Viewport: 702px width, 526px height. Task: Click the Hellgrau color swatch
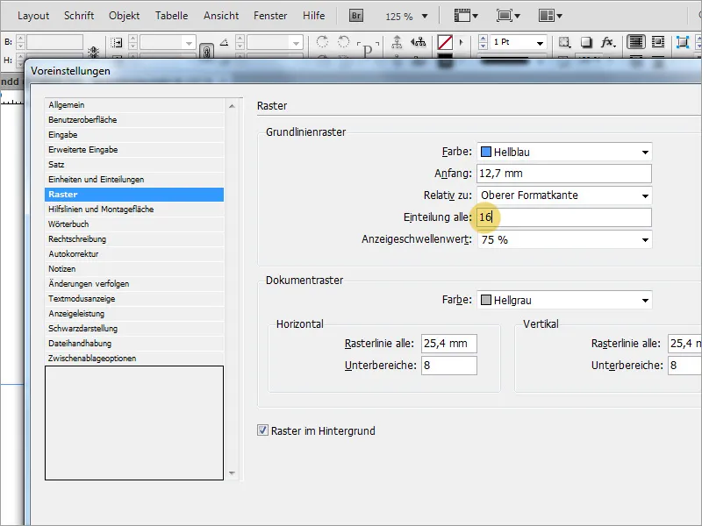tap(486, 300)
